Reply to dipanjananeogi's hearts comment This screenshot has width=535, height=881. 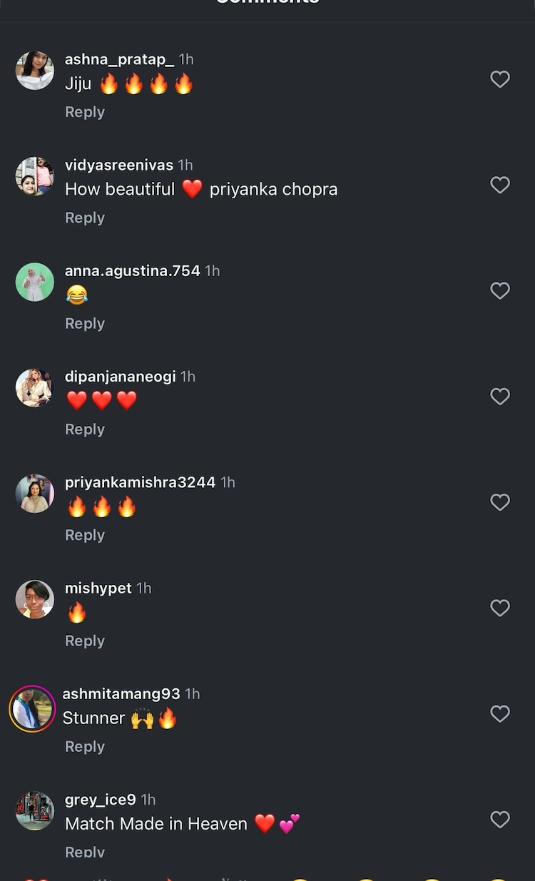click(85, 429)
